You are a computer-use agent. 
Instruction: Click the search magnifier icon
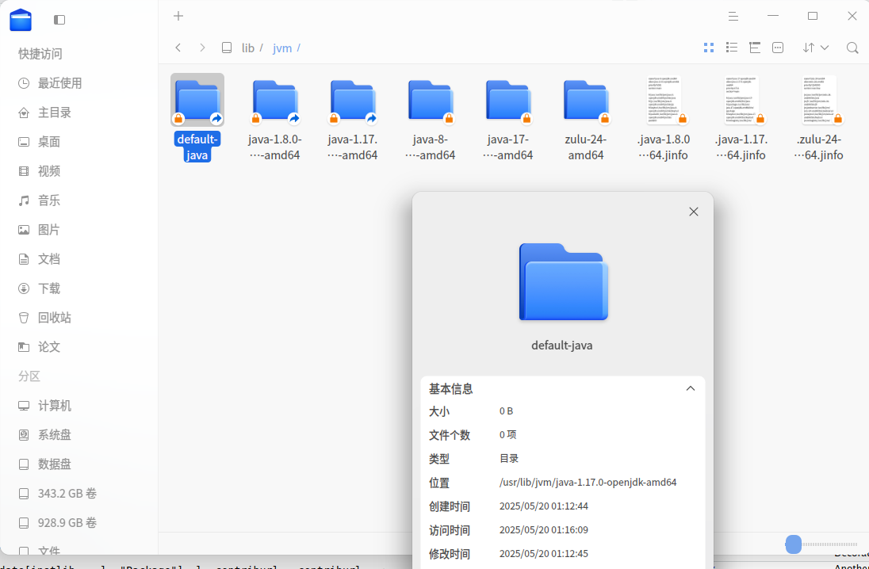coord(852,48)
